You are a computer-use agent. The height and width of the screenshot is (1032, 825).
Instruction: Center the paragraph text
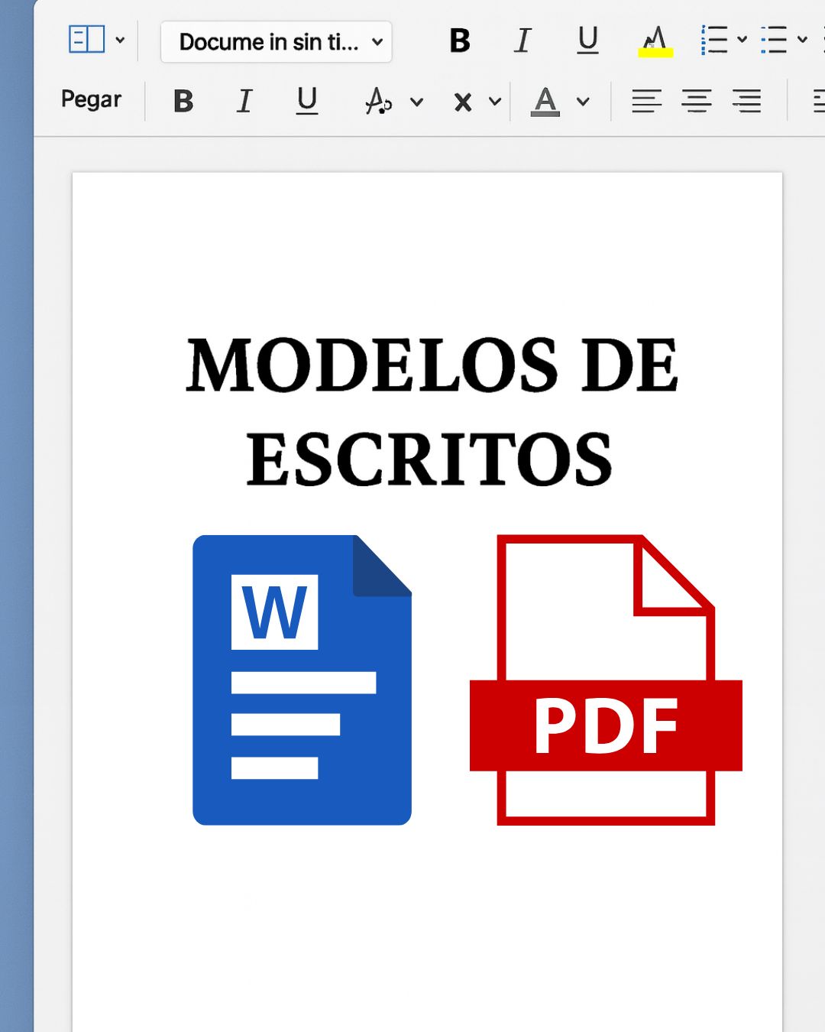tap(697, 101)
